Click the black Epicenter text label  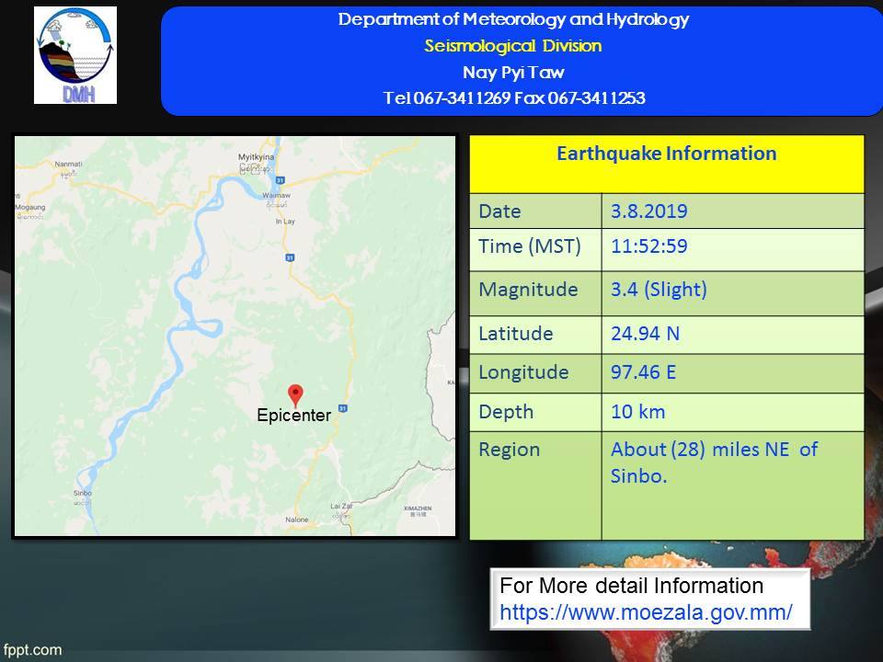tap(293, 417)
